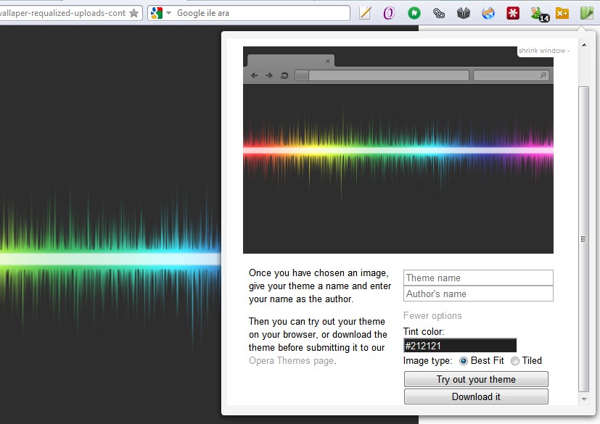Image resolution: width=600 pixels, height=424 pixels.
Task: Click the green asterisk circle extension
Action: [414, 13]
